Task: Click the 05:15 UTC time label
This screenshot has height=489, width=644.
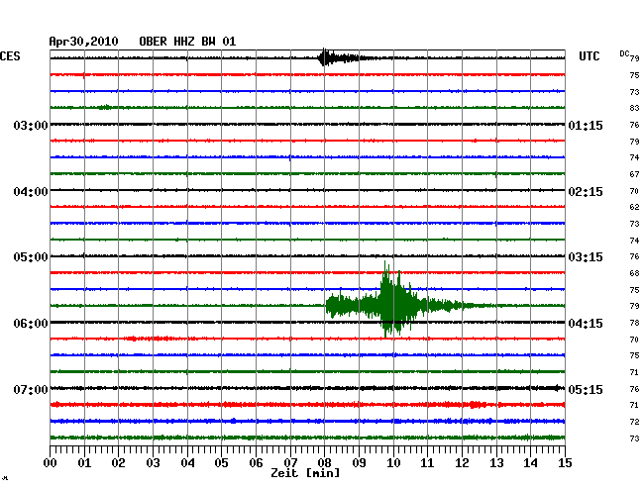Action: point(586,389)
